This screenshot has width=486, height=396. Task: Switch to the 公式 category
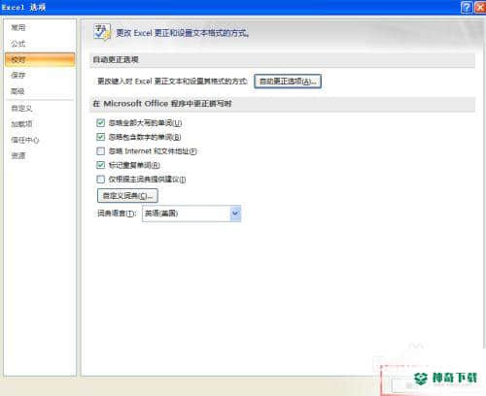pyautogui.click(x=18, y=44)
